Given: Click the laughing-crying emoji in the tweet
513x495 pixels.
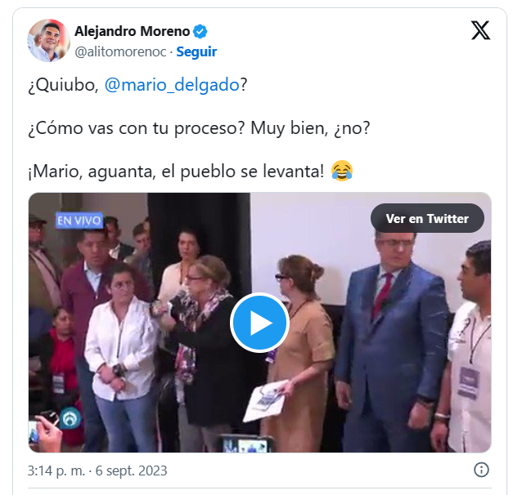Looking at the screenshot, I should (x=341, y=171).
